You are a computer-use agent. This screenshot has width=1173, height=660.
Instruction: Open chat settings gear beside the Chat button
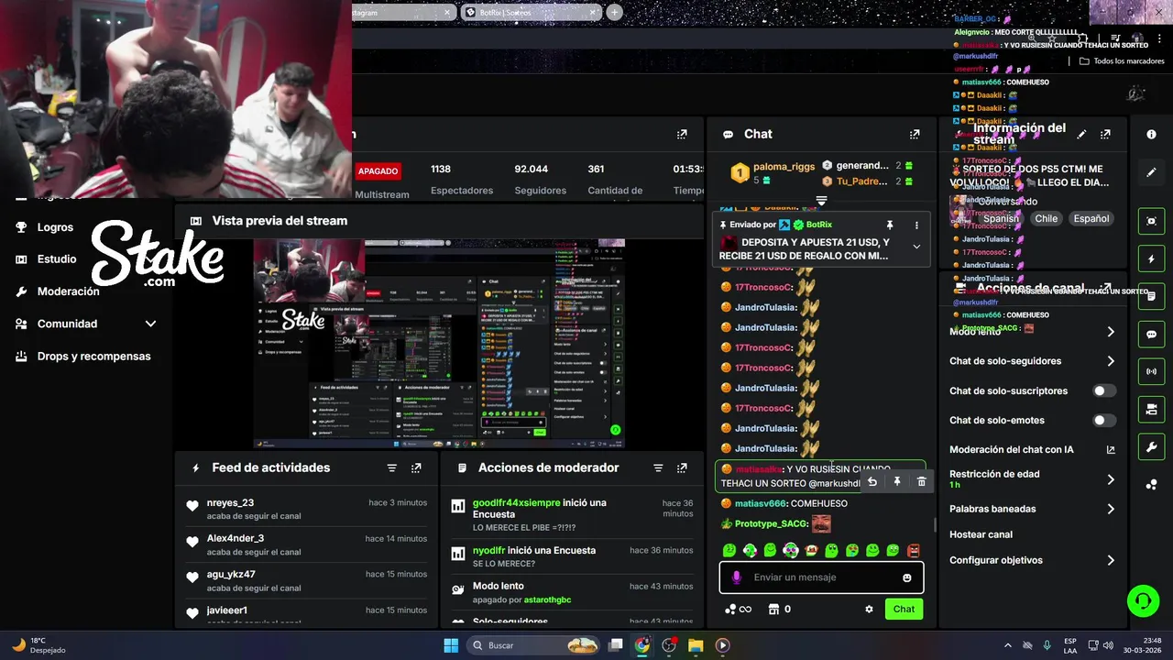(869, 609)
